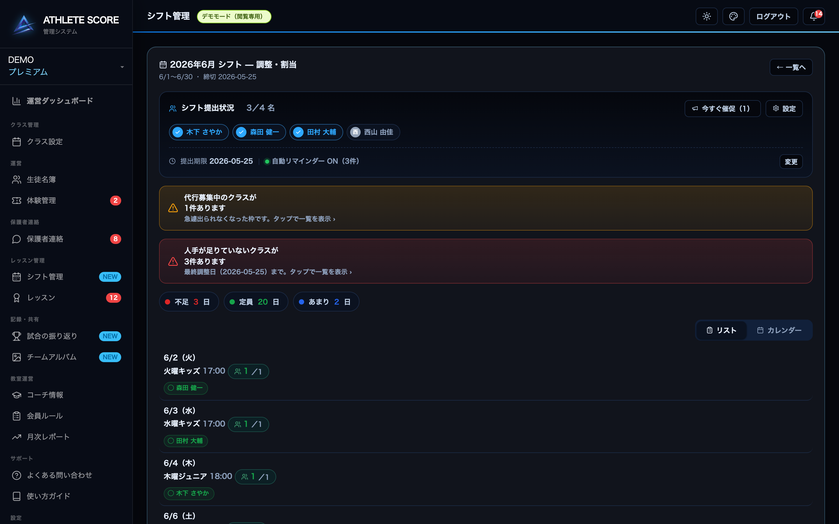Image resolution: width=839 pixels, height=524 pixels.
Task: Click the ログアウト button
Action: pos(773,16)
